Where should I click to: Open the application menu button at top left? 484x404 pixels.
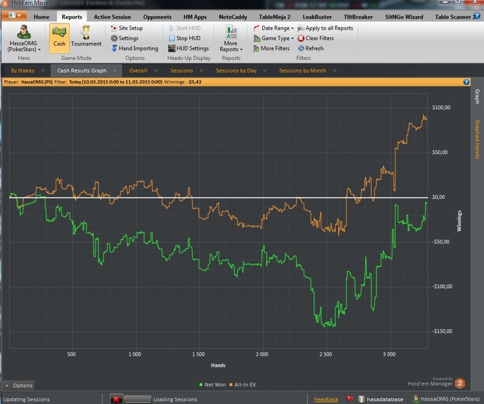pyautogui.click(x=15, y=15)
